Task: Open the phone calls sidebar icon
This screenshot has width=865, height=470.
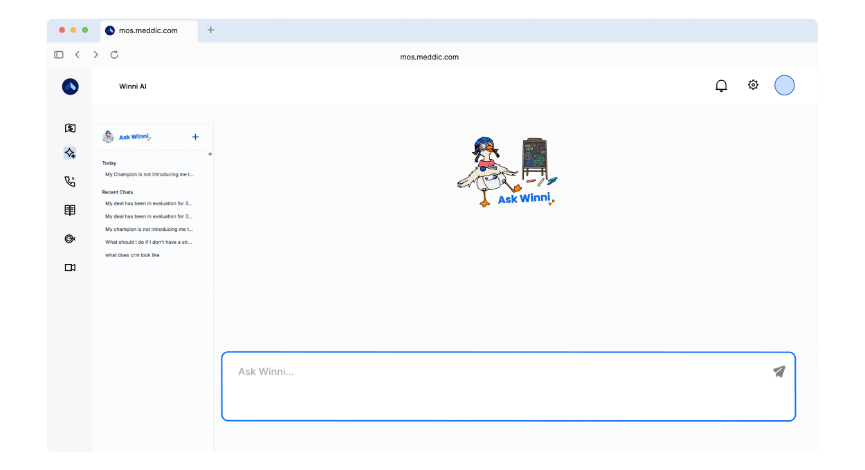Action: [x=70, y=182]
